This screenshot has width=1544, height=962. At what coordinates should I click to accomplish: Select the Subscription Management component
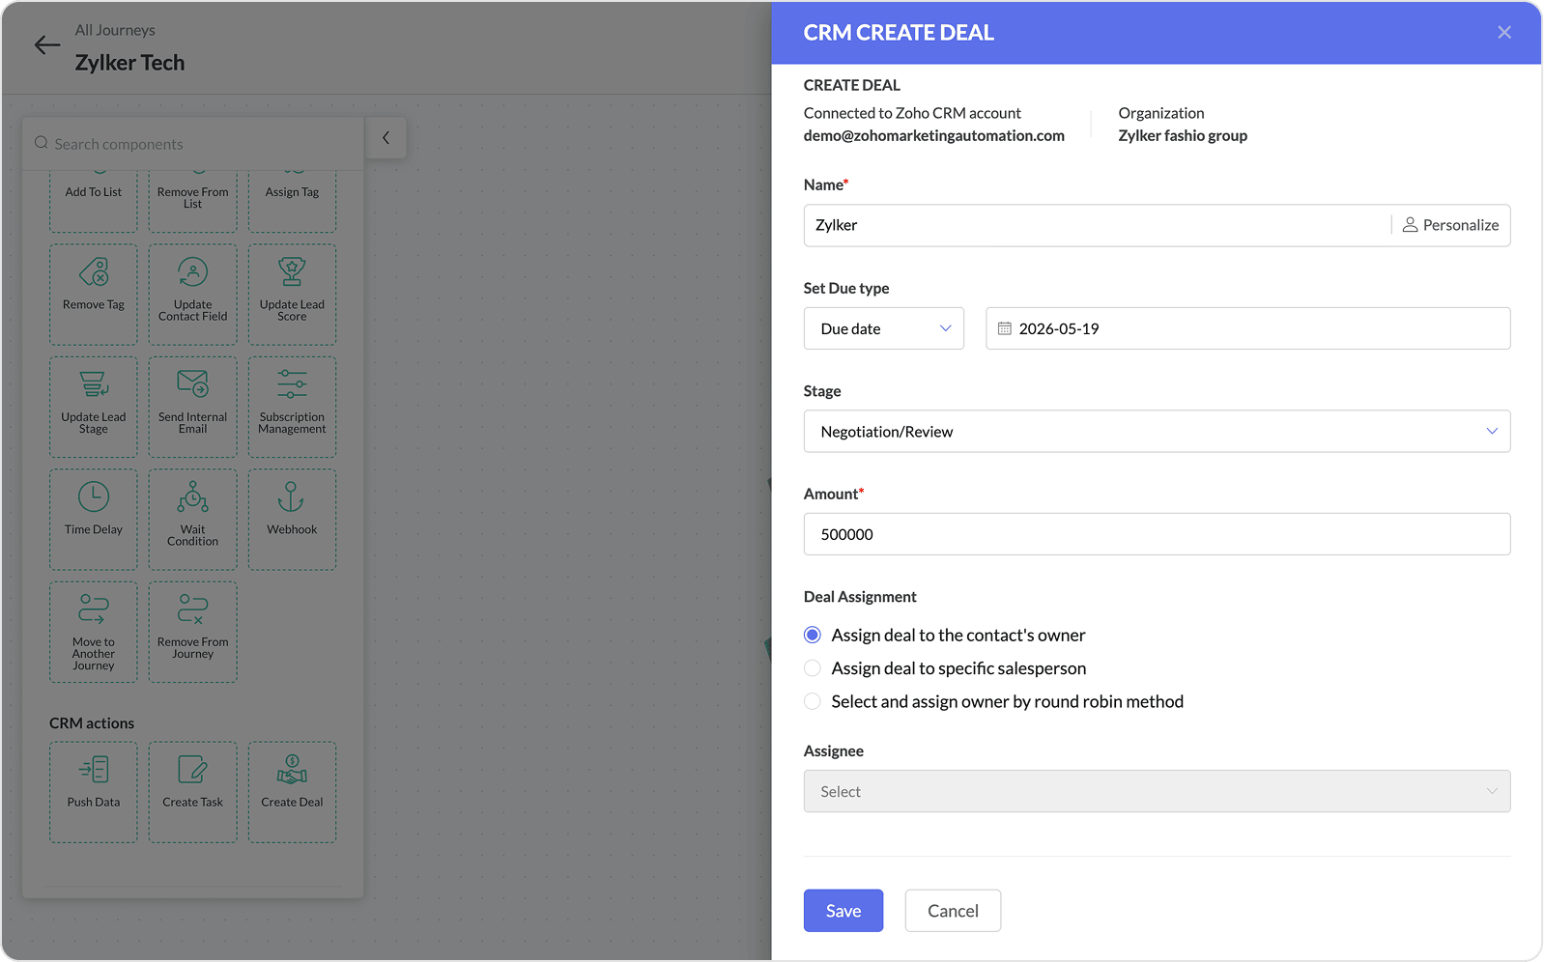292,407
